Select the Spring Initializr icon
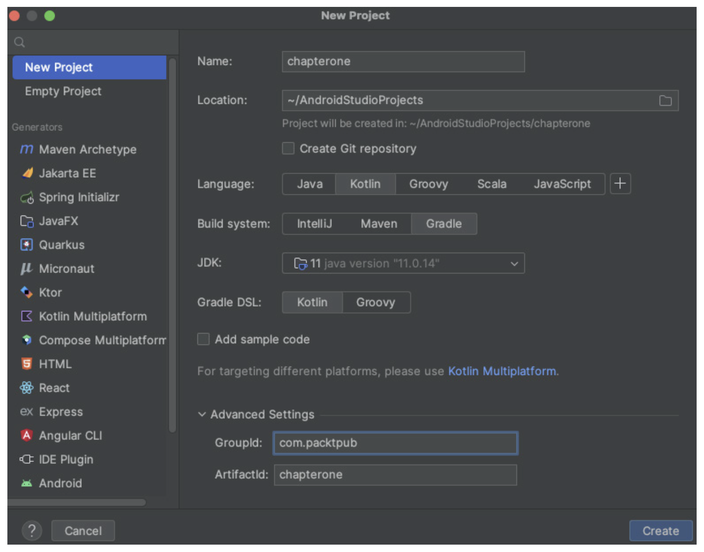 point(27,197)
